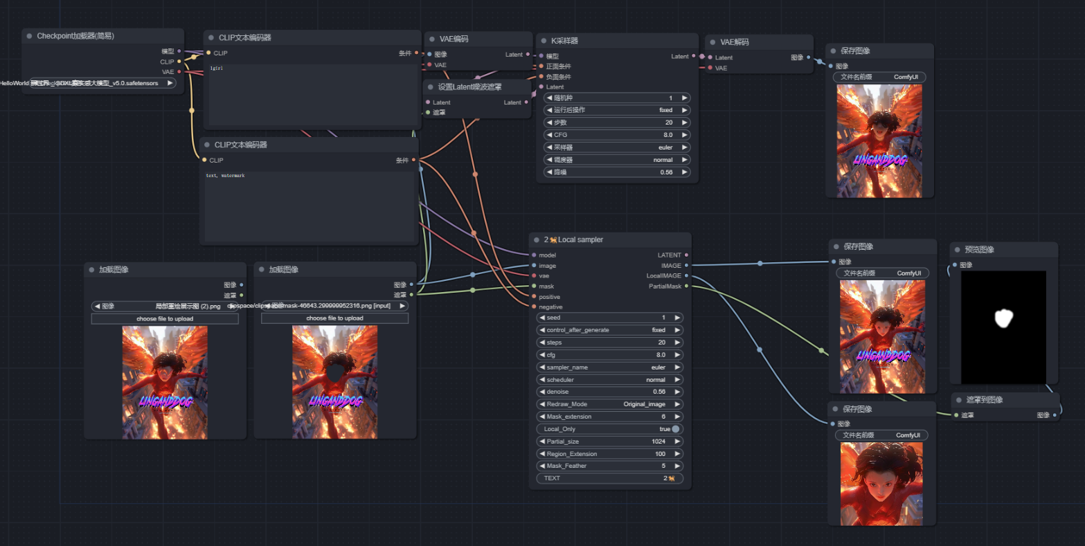Click the 图像 output port on VAE解码
1085x546 pixels.
click(809, 57)
